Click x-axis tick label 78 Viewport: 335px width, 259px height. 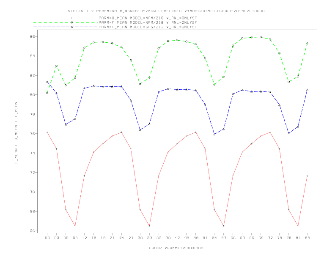pos(289,238)
